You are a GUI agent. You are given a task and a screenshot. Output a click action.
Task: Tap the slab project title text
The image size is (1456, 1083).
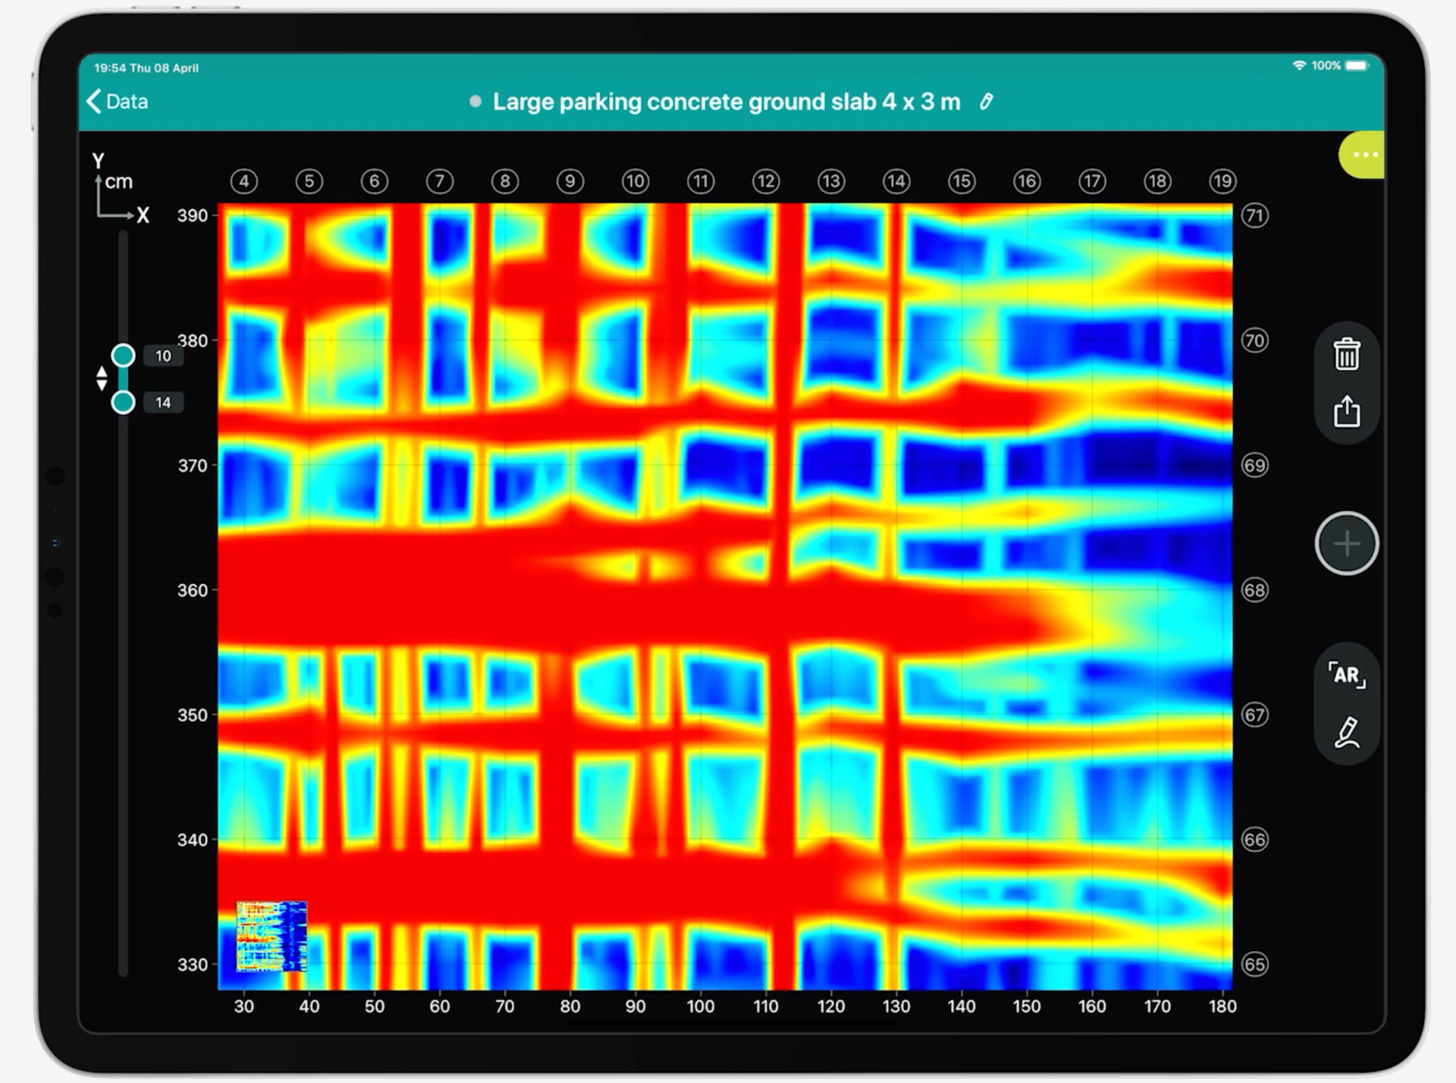coord(726,102)
